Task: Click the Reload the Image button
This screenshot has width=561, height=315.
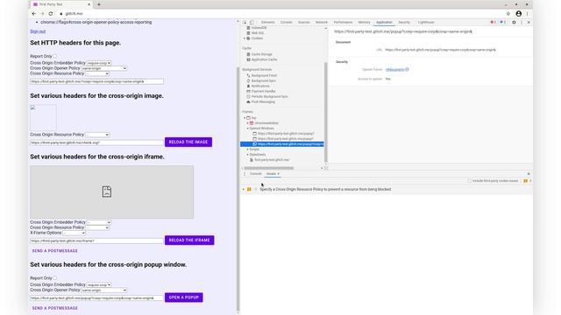Action: (x=188, y=142)
